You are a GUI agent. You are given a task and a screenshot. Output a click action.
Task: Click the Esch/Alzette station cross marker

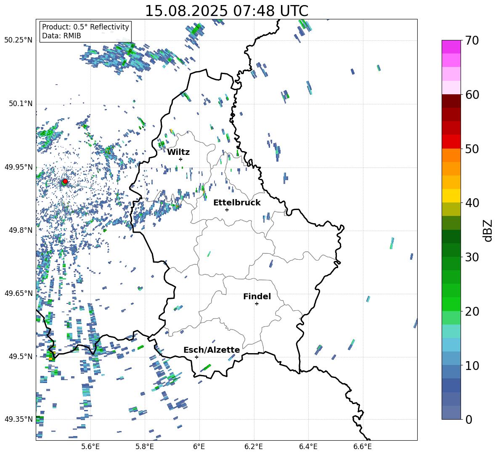pos(196,357)
